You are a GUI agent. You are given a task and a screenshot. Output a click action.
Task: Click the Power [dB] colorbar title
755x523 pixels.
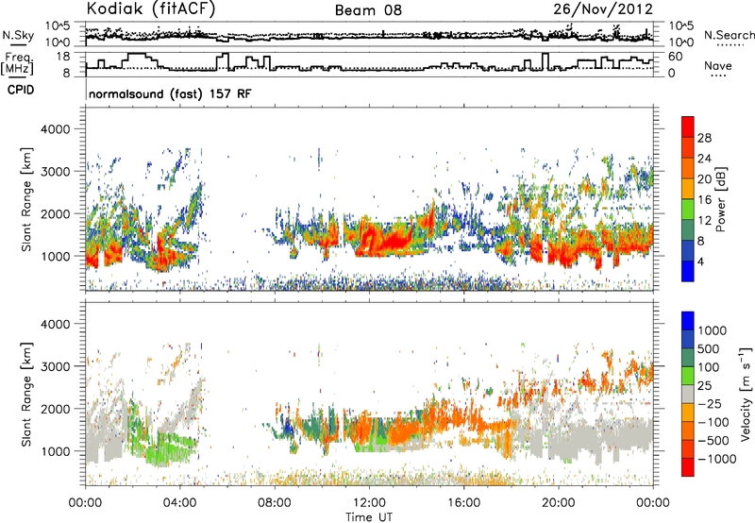coord(720,199)
